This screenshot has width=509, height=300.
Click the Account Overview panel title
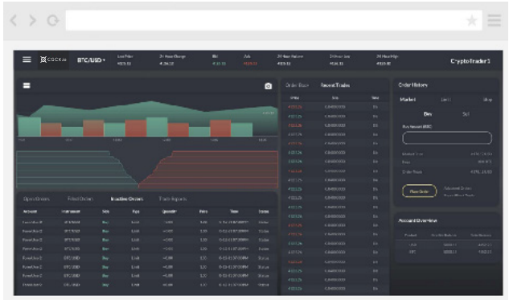coord(418,220)
